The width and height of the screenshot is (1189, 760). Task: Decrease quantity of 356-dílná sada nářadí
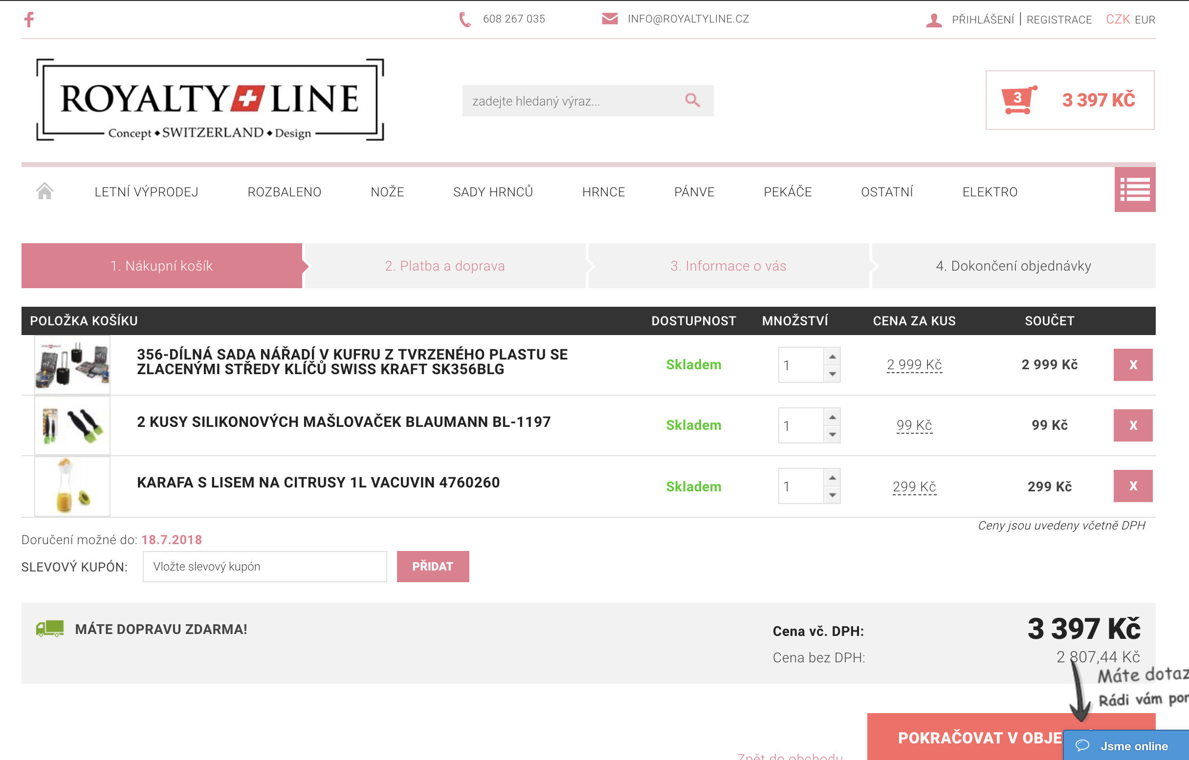click(x=832, y=374)
